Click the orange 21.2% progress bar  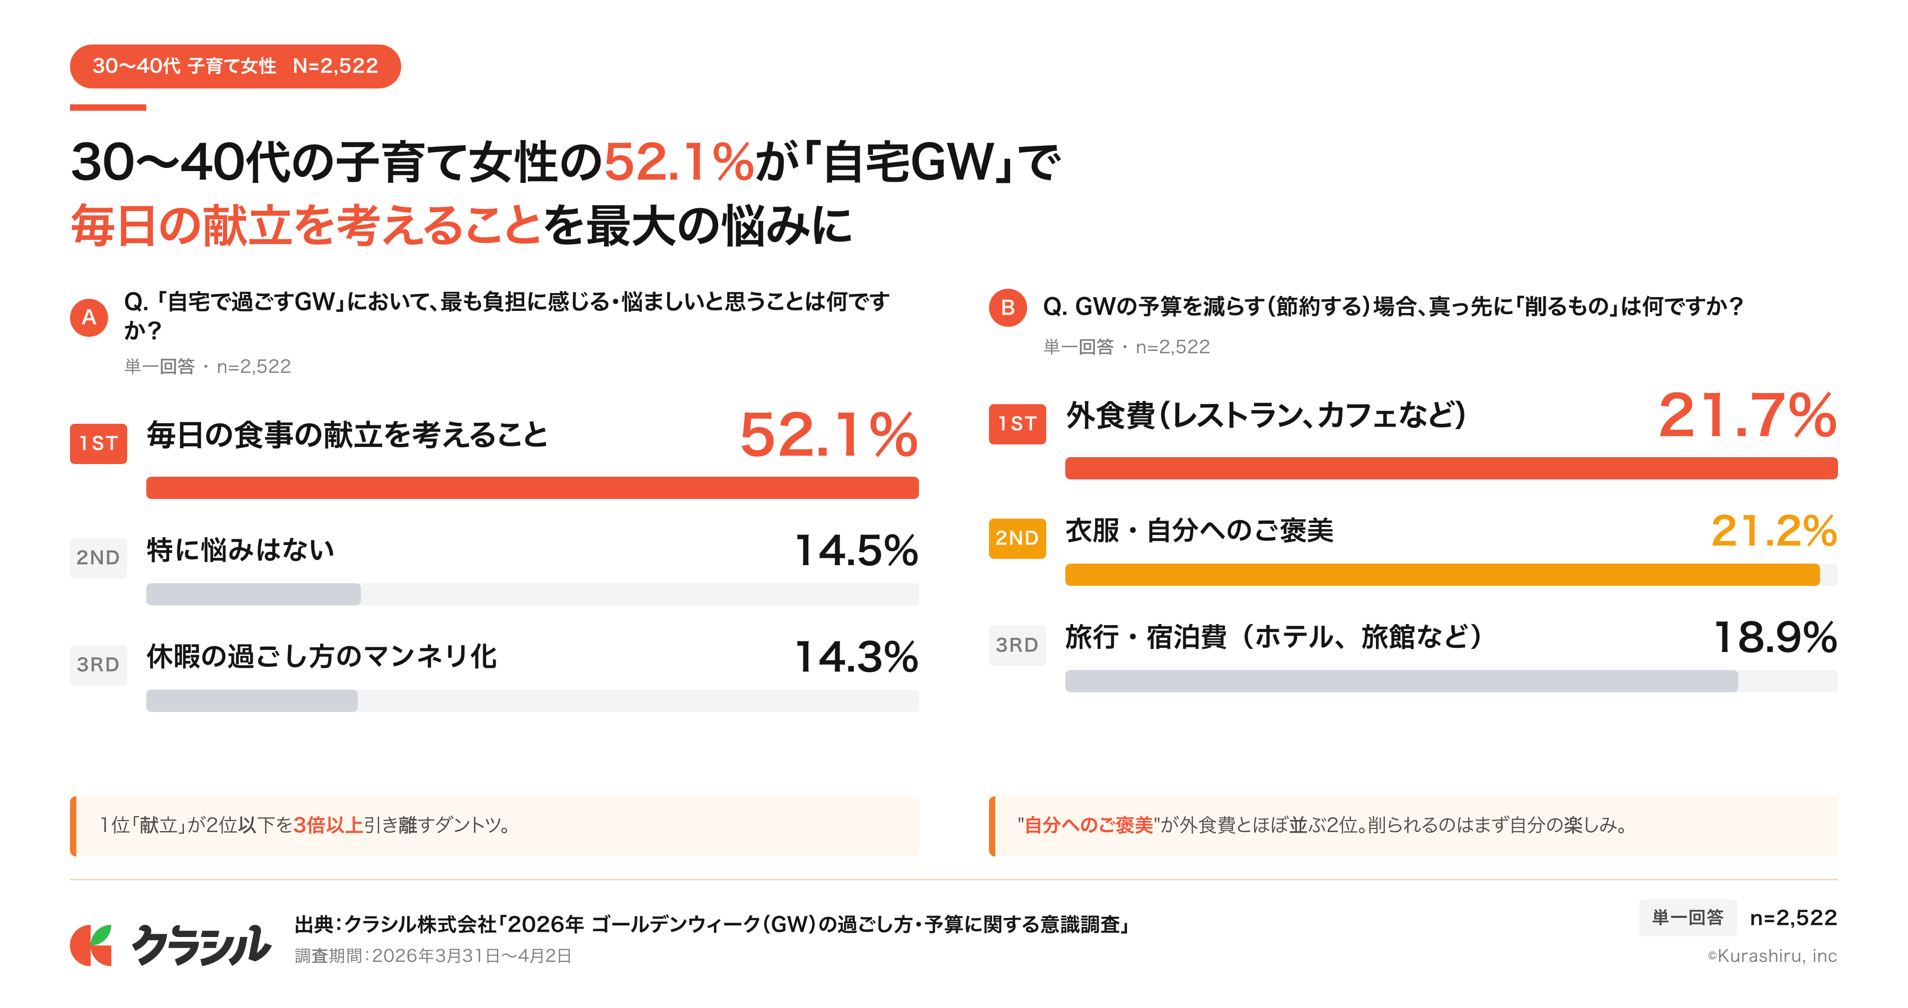tap(1442, 575)
